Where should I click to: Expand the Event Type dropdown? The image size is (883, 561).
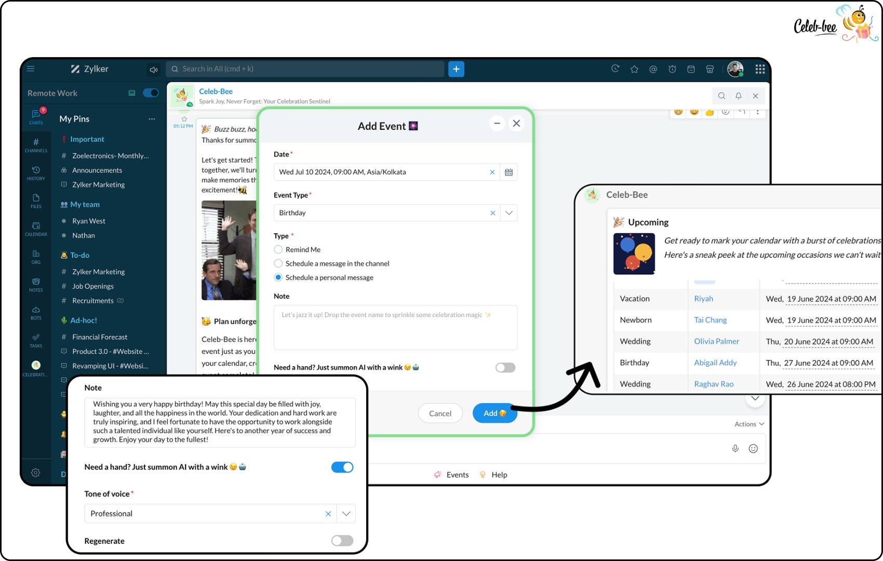pyautogui.click(x=509, y=212)
